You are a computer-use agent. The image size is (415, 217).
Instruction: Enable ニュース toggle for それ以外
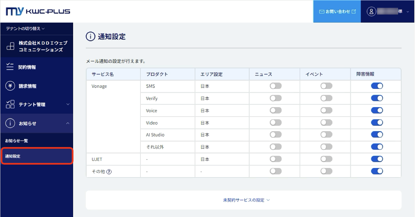[x=276, y=147]
